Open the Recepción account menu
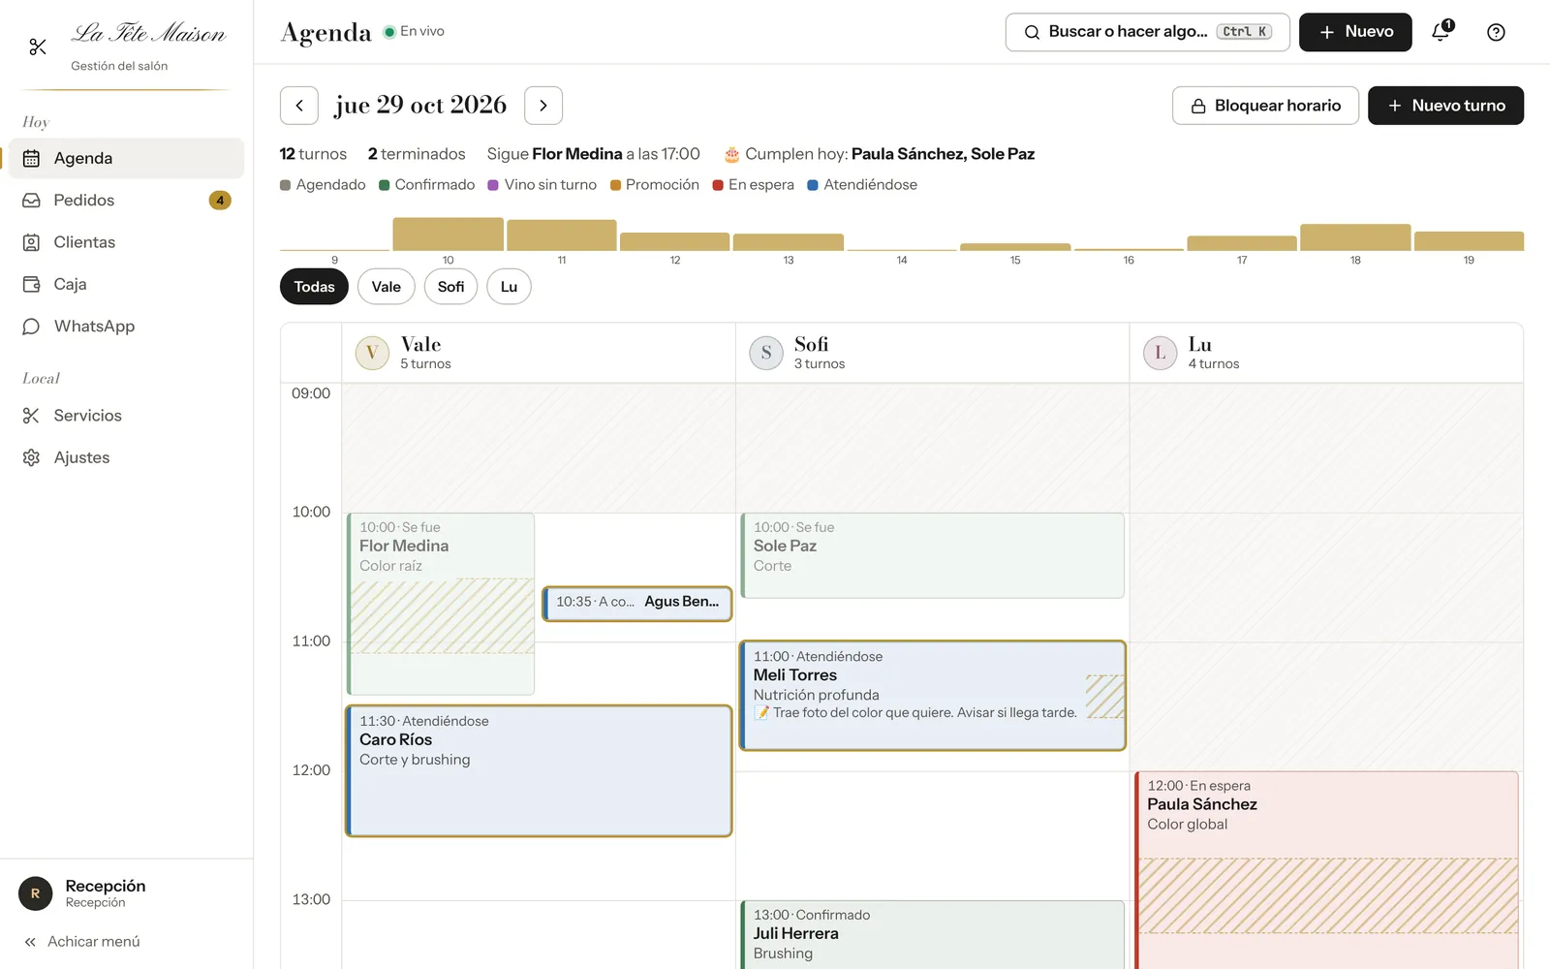1550x969 pixels. click(x=126, y=893)
